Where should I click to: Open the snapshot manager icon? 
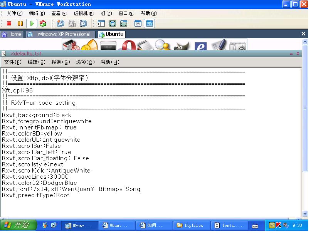(83, 23)
